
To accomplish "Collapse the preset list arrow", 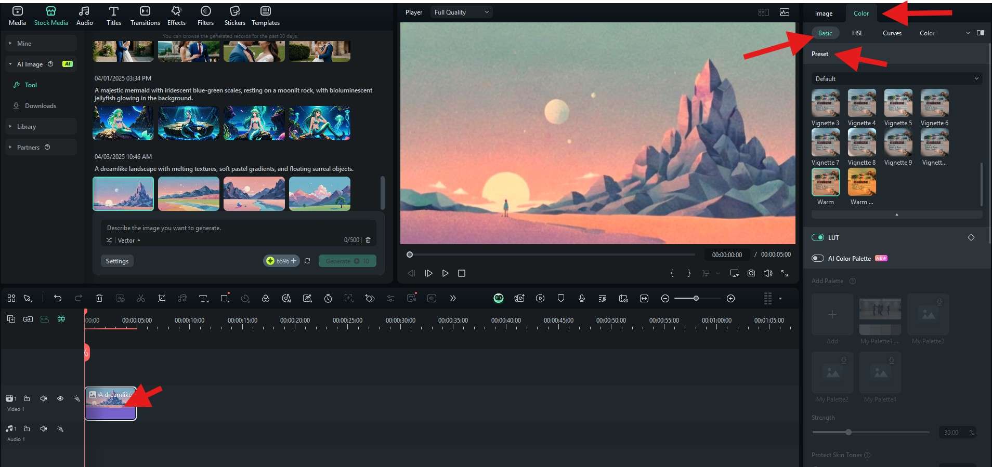I will pyautogui.click(x=896, y=215).
